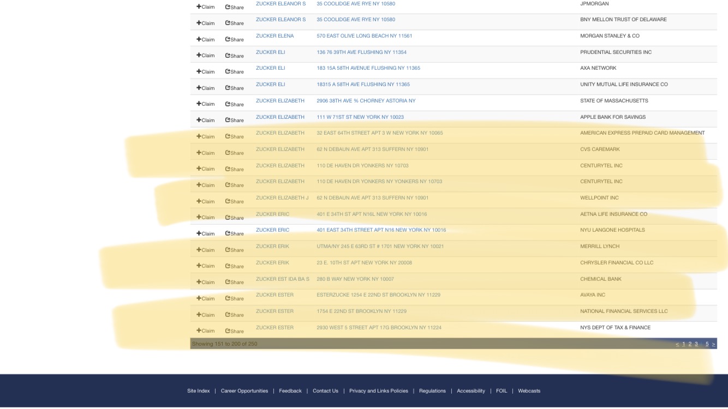Click address 401 East 34th Street Apt N16

point(381,230)
